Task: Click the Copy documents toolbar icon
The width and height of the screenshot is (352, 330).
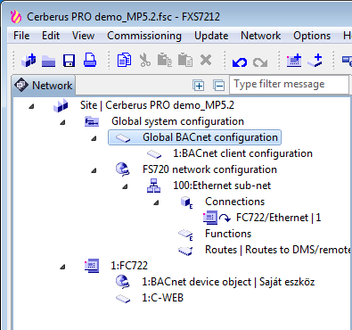Action: coord(124,60)
